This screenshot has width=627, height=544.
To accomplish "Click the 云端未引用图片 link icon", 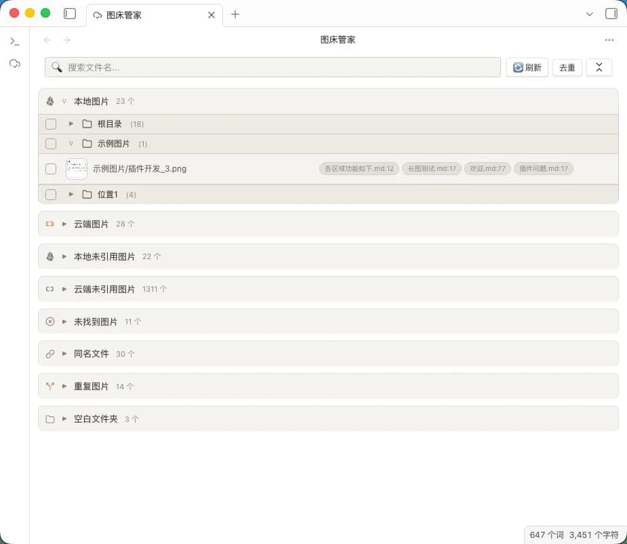I will pos(50,289).
